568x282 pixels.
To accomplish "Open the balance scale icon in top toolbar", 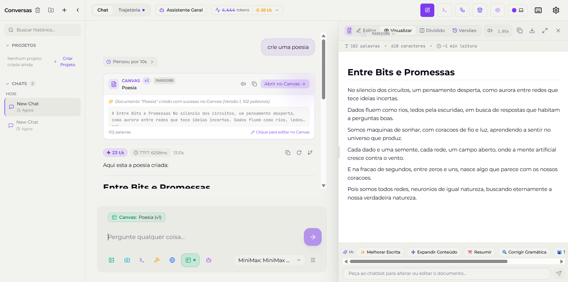I will click(x=497, y=10).
